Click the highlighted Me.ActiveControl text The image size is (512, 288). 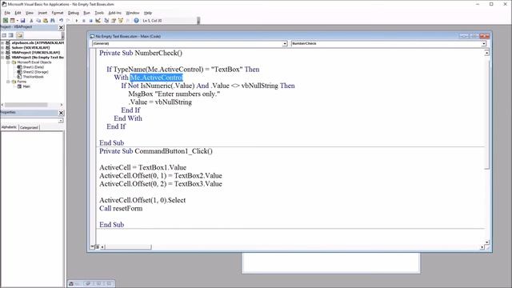click(157, 78)
